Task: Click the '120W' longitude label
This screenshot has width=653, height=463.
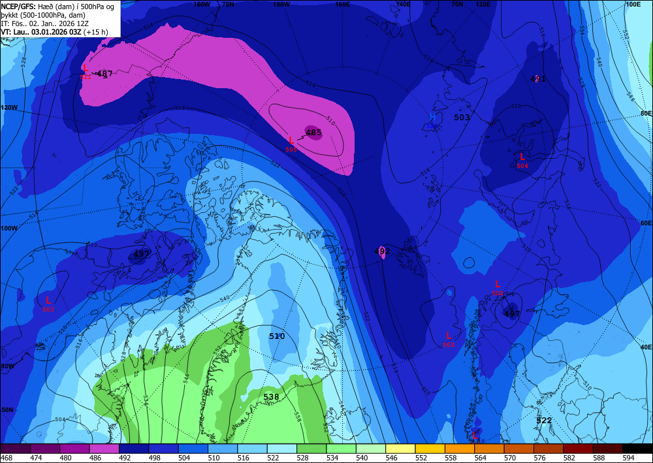Action: pos(9,107)
